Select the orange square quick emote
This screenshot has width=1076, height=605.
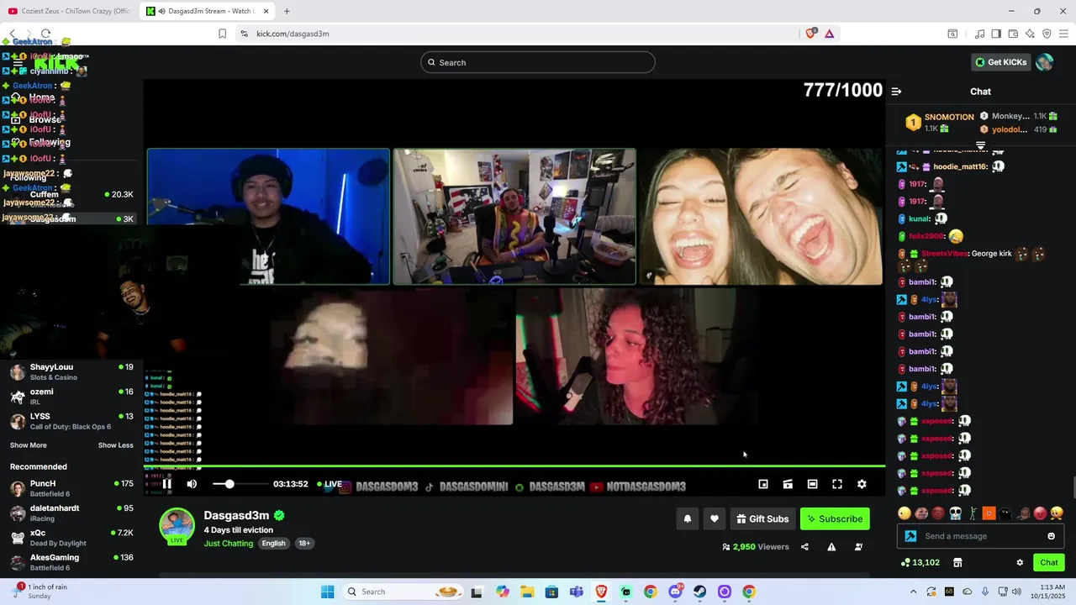pyautogui.click(x=989, y=513)
